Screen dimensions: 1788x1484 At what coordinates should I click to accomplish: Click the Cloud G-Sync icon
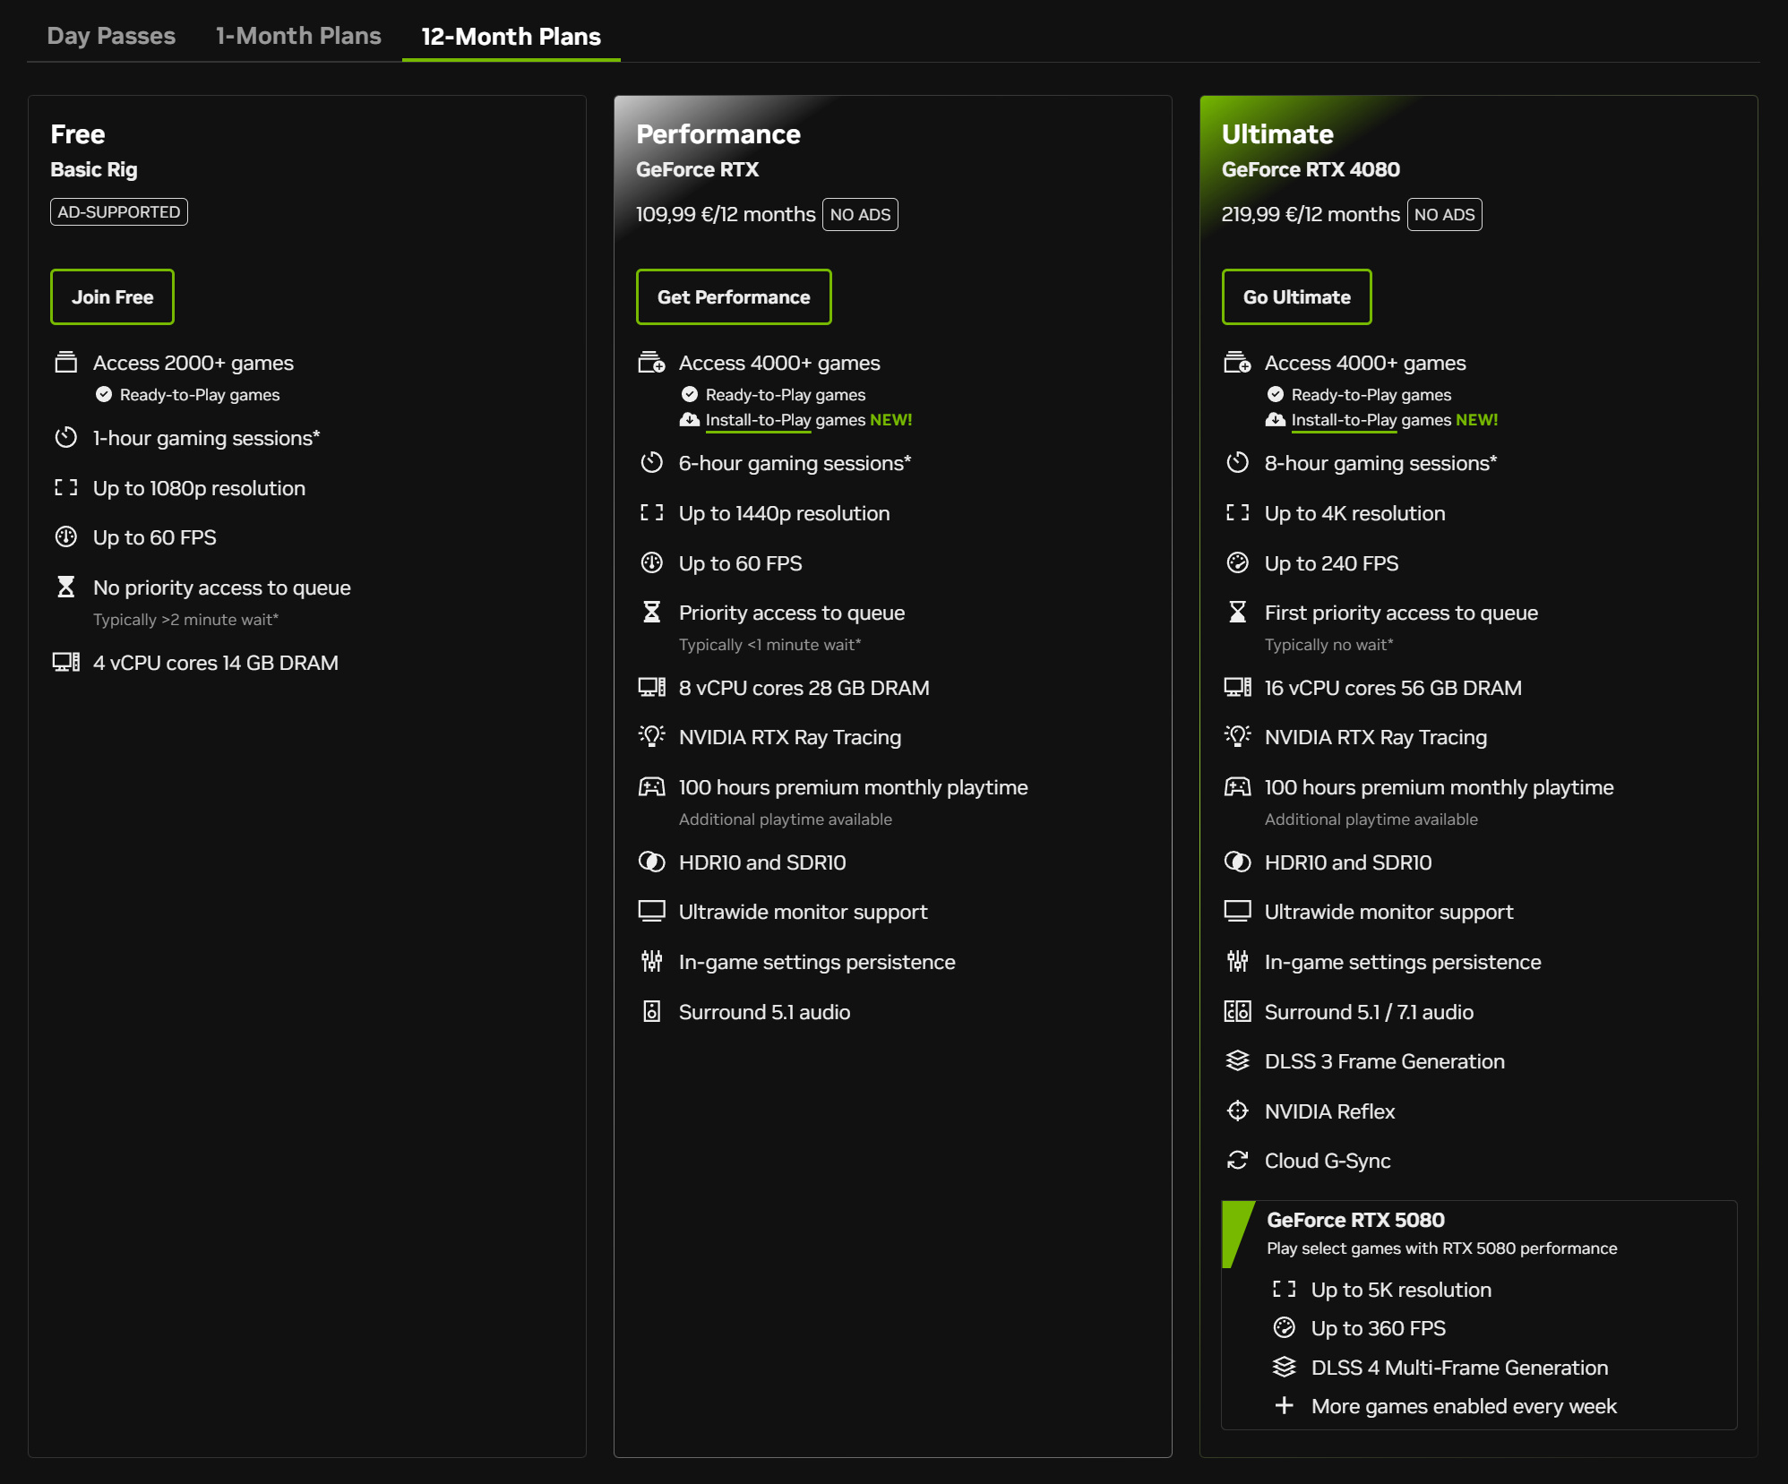click(1237, 1161)
